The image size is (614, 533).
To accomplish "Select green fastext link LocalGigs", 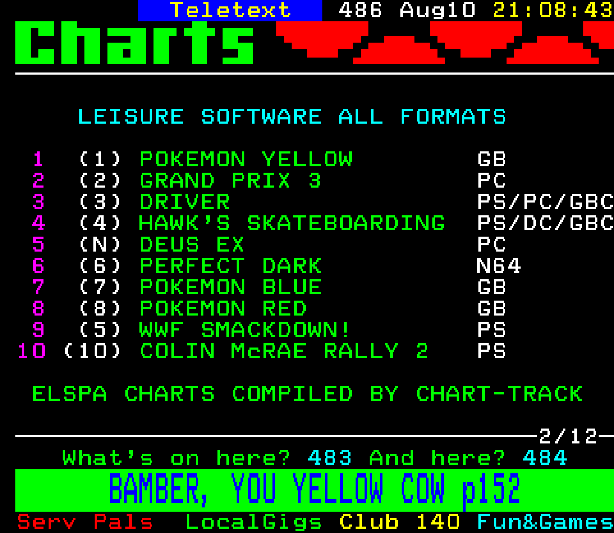I will click(x=254, y=523).
